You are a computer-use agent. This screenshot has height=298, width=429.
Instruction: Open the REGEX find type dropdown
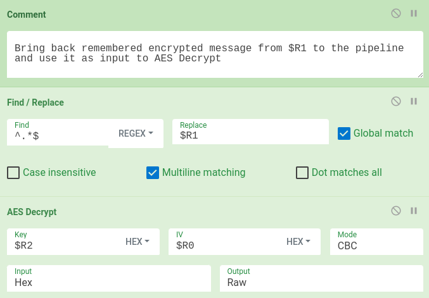point(136,133)
